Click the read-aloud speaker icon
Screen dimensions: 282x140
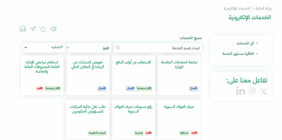coord(53,29)
